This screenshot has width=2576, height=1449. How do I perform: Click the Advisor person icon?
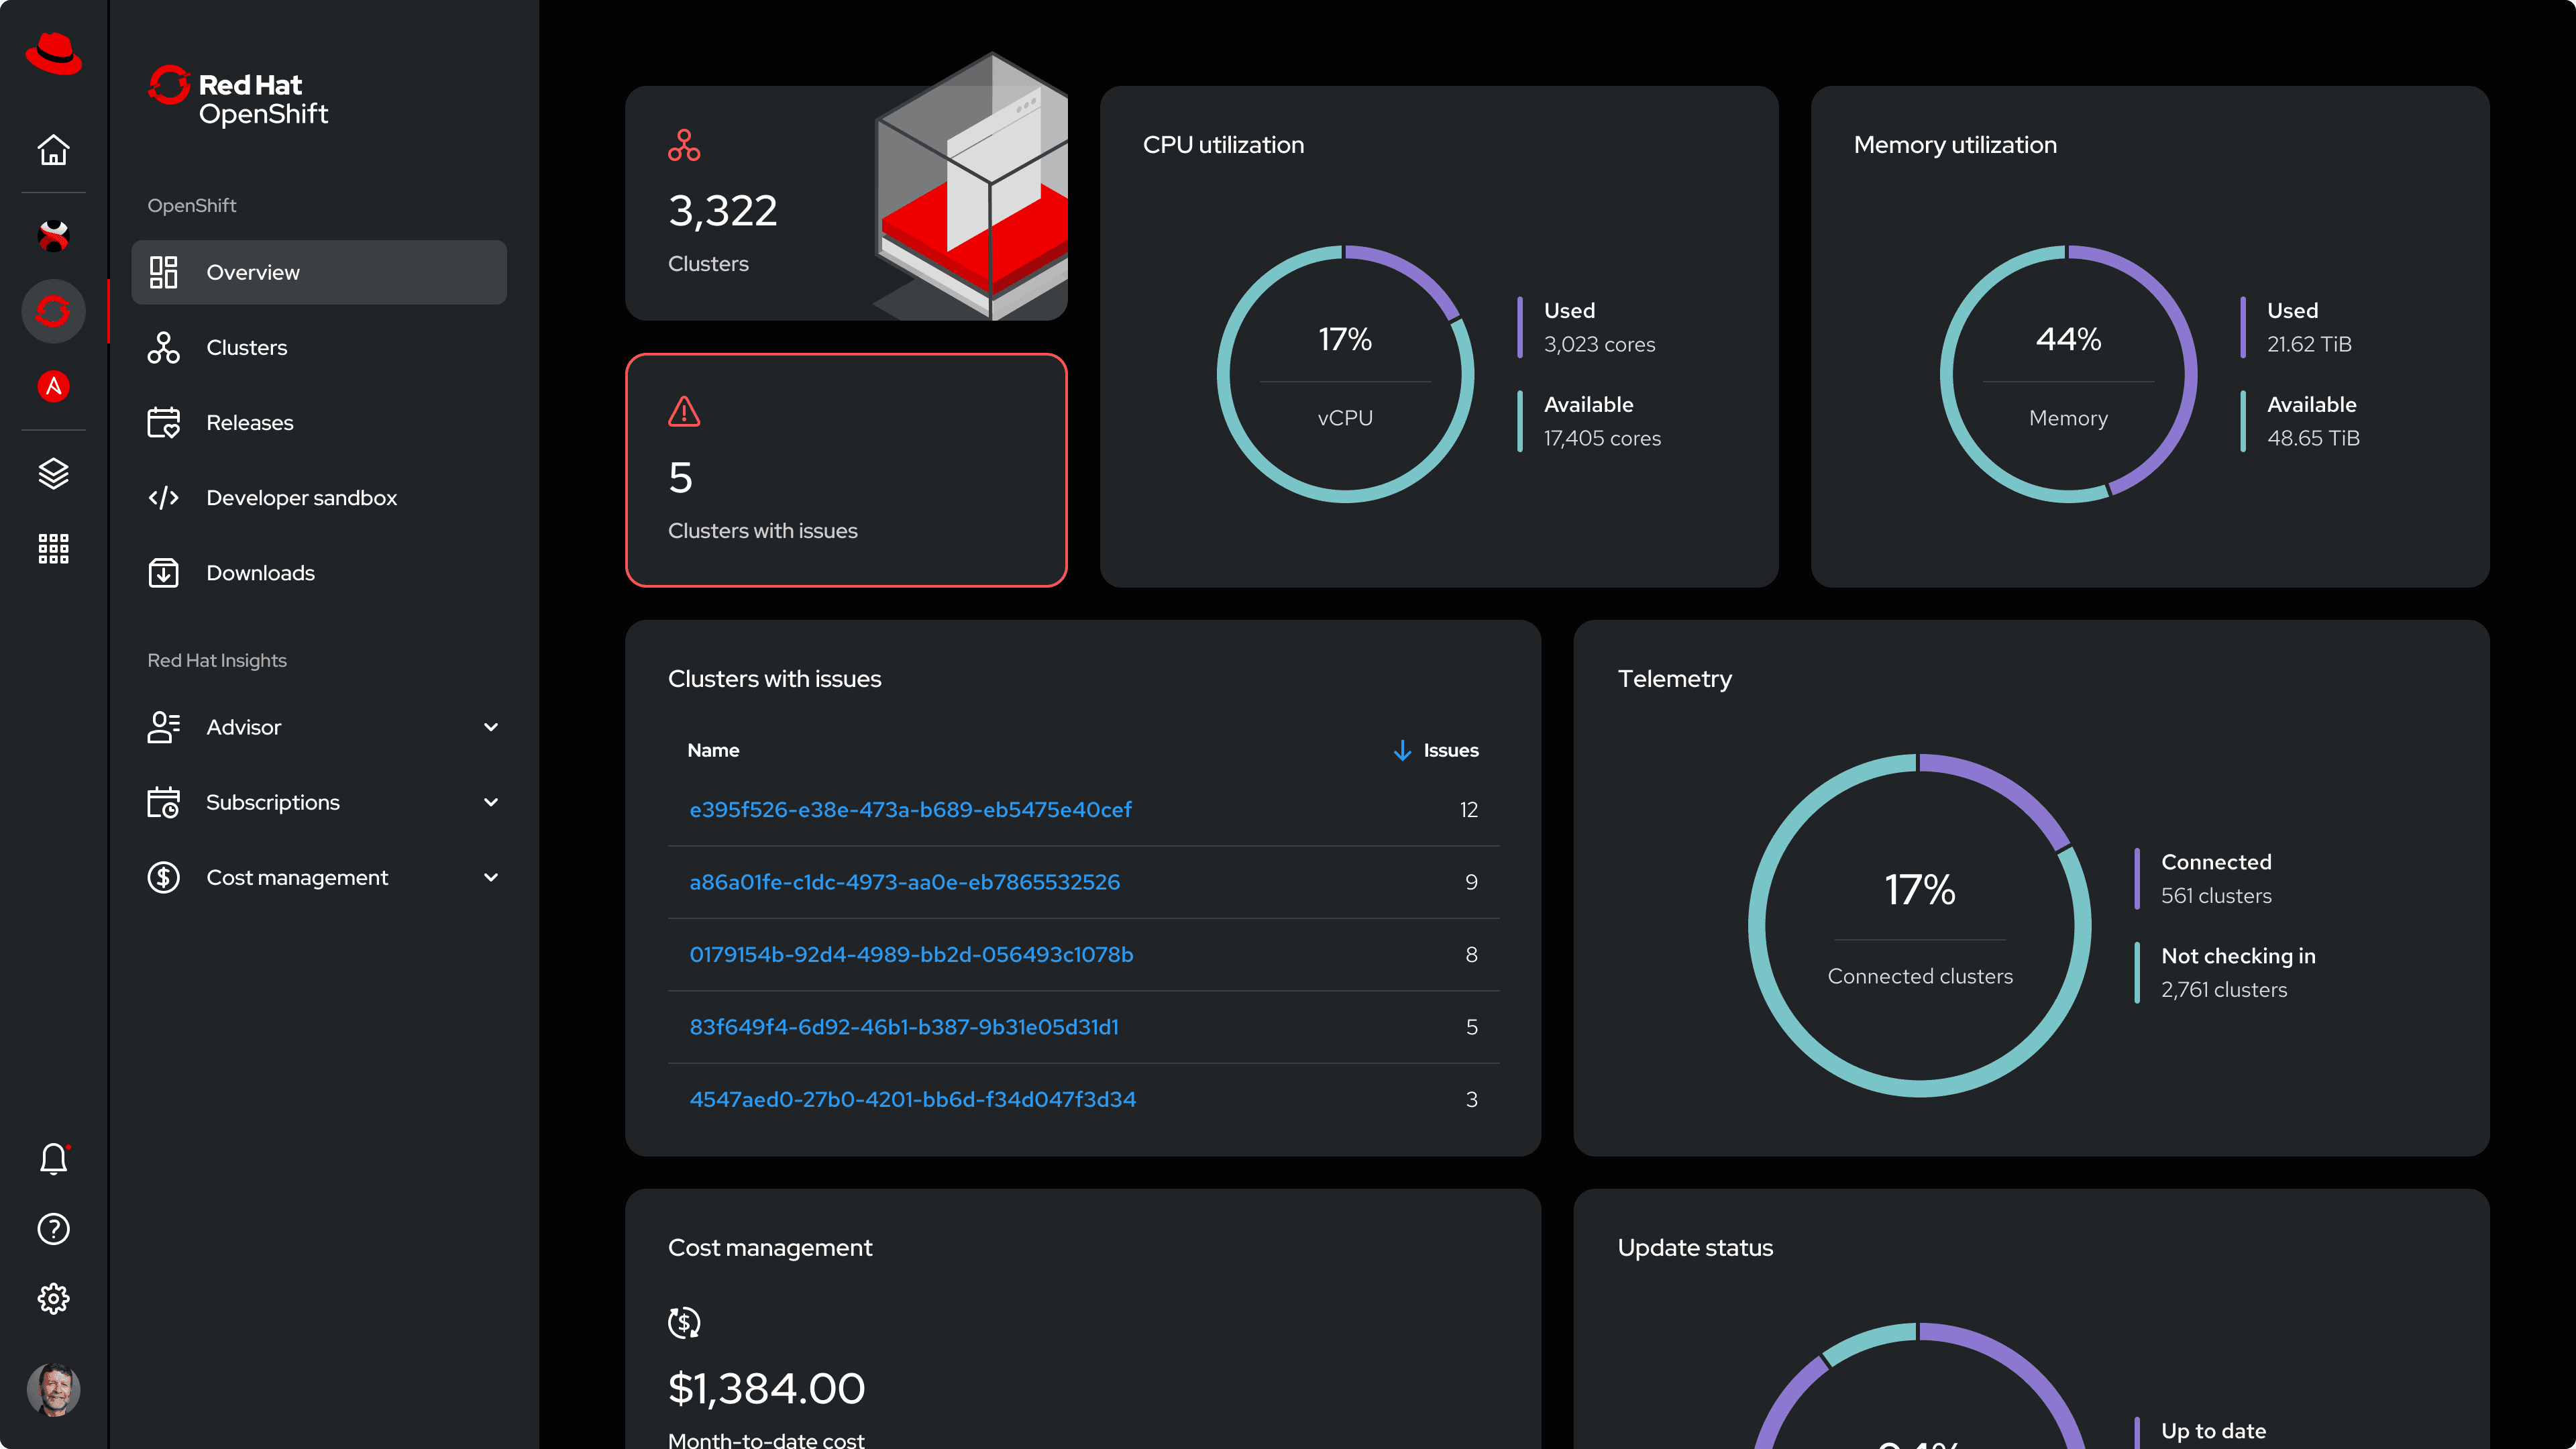163,727
